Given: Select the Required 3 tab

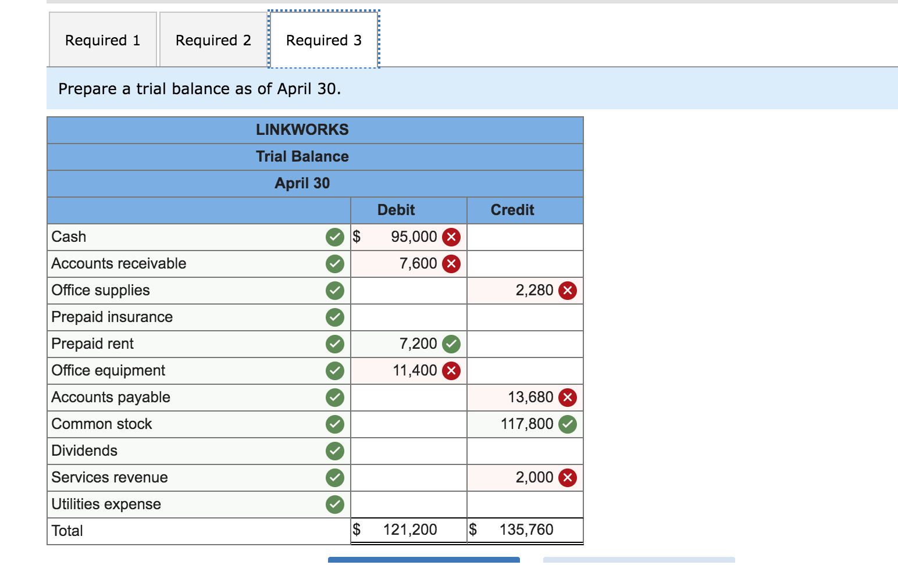Looking at the screenshot, I should tap(324, 40).
